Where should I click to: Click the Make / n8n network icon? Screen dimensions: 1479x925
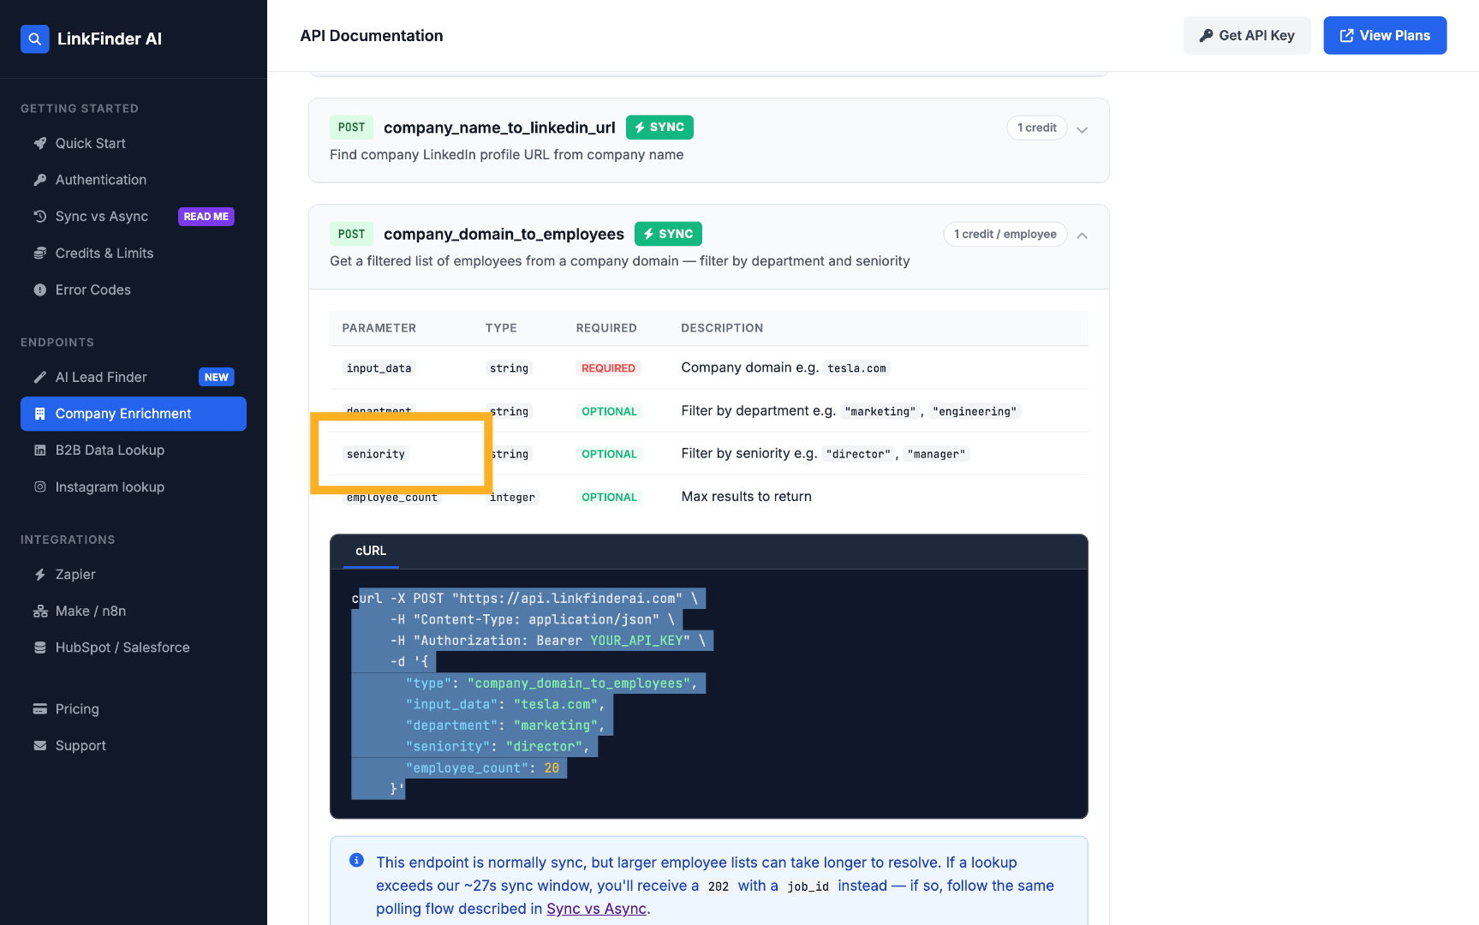point(40,612)
